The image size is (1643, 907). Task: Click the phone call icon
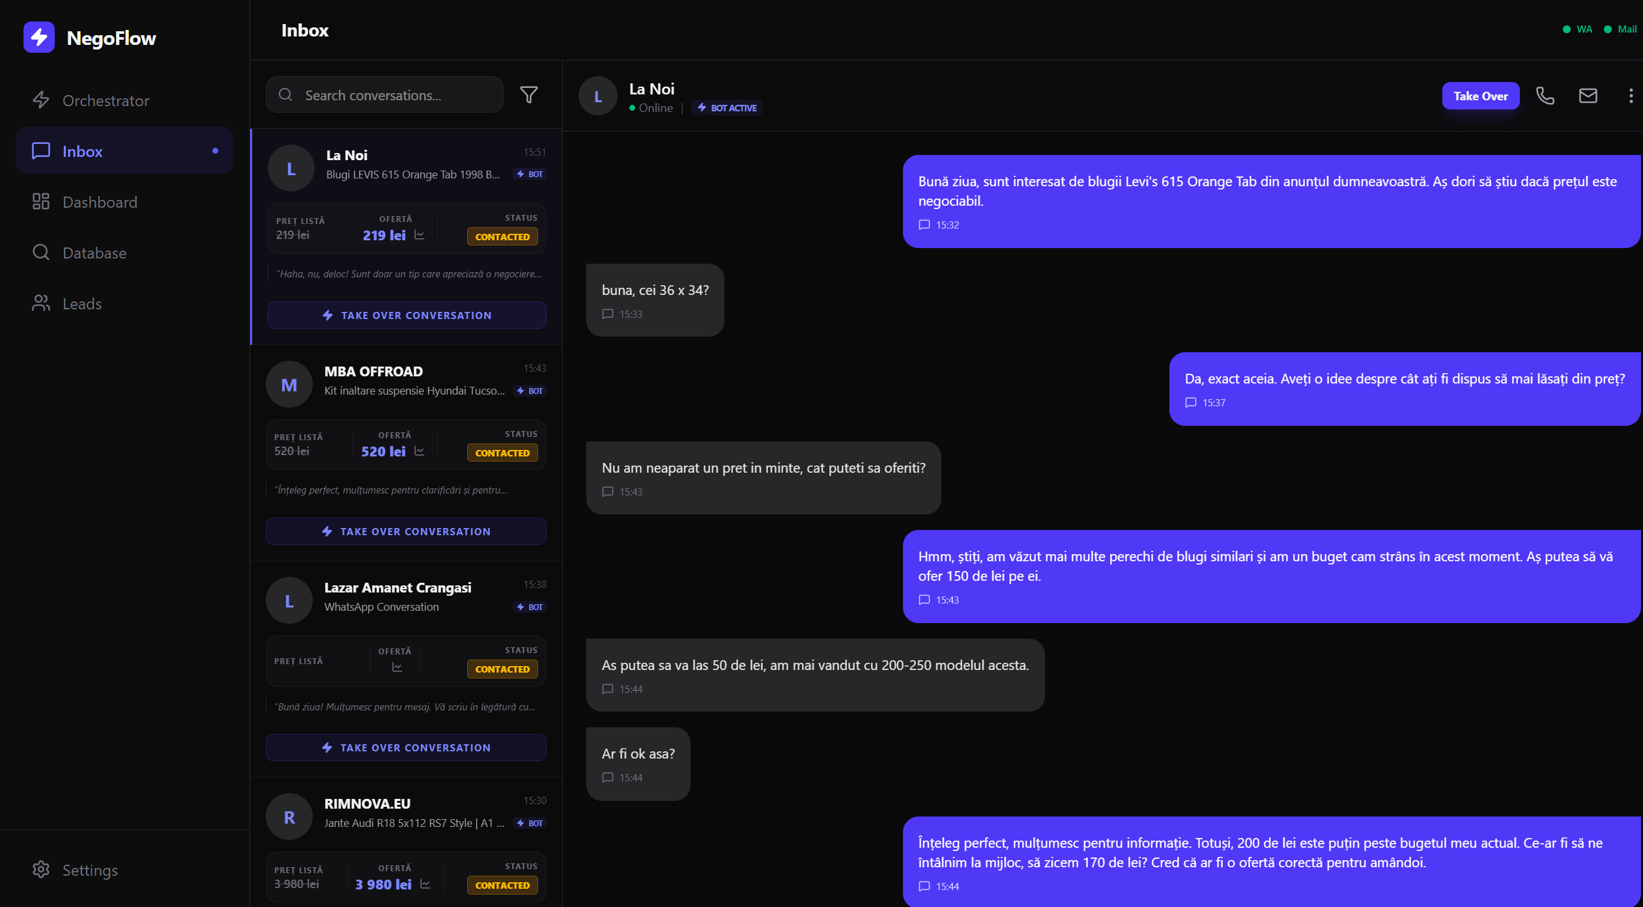coord(1545,96)
